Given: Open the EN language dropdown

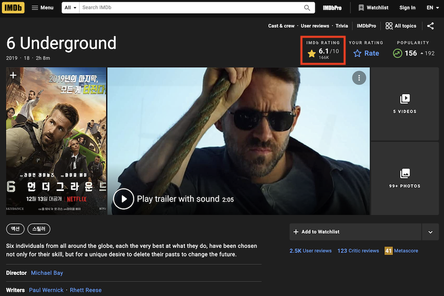Looking at the screenshot, I should click(x=433, y=8).
